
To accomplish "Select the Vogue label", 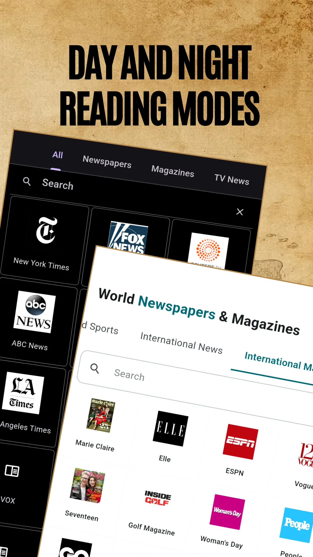I will coord(303,484).
